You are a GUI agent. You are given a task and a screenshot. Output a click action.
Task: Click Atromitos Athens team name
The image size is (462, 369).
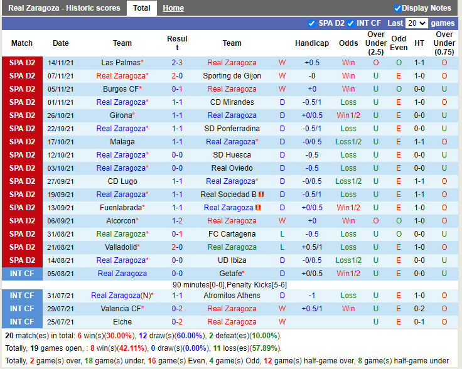click(232, 296)
